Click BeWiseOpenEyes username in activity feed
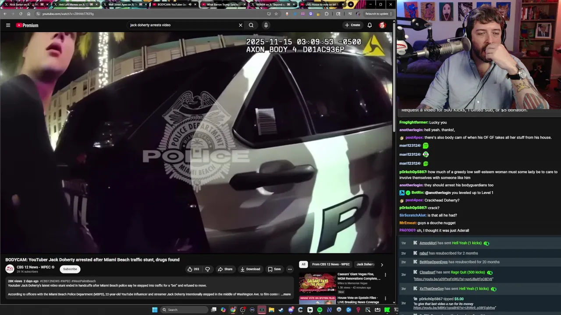Image resolution: width=561 pixels, height=315 pixels. (x=433, y=262)
